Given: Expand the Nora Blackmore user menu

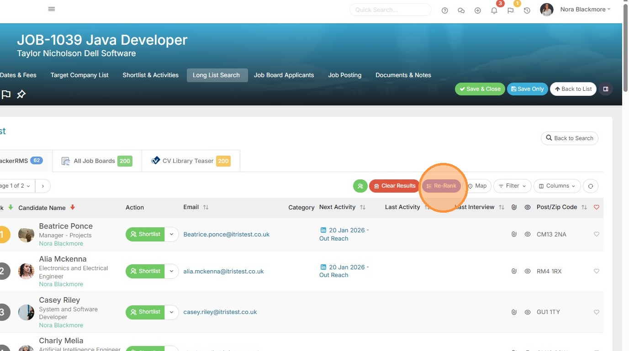Looking at the screenshot, I should [585, 10].
